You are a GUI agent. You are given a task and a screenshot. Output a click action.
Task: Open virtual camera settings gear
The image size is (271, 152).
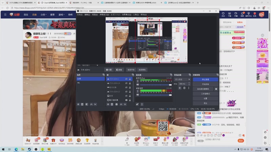pyautogui.click(x=216, y=89)
